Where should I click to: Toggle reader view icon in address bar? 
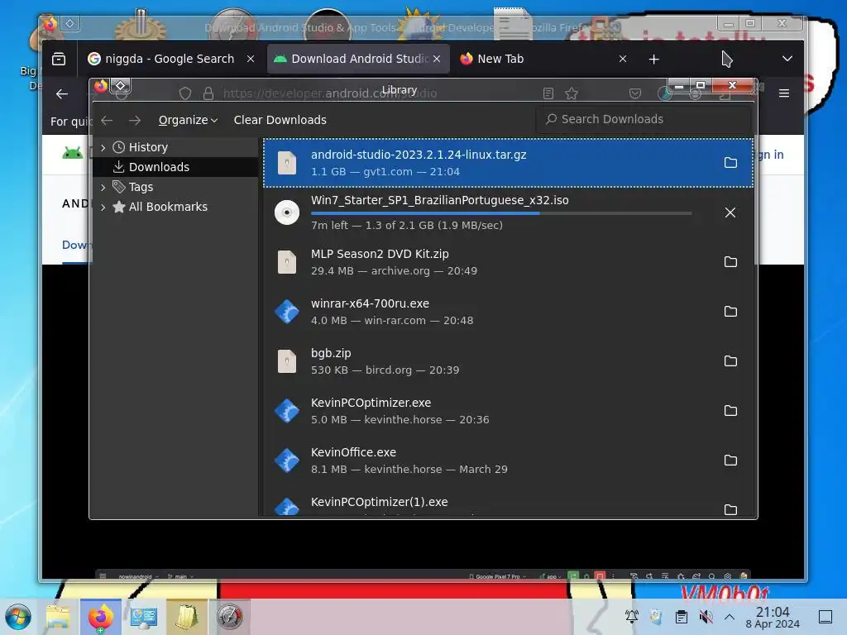click(x=548, y=93)
